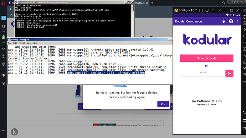Open WhatsApp in Opera sidebar

4,37
